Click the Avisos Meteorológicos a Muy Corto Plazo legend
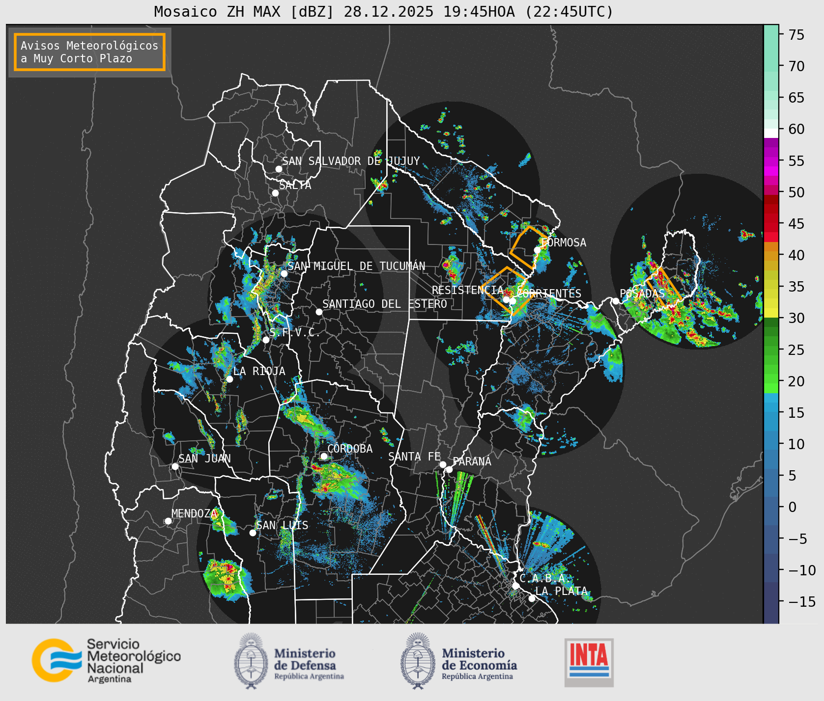824x701 pixels. point(89,52)
